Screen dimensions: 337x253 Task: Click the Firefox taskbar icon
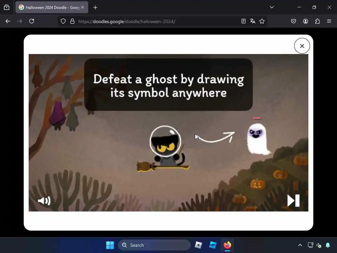[227, 245]
